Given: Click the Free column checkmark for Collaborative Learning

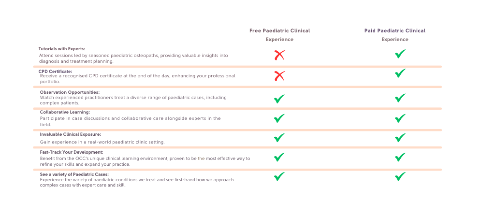Looking at the screenshot, I should point(279,118).
